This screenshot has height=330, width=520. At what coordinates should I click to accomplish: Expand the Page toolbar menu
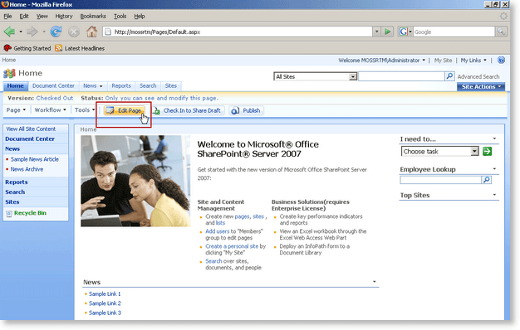pyautogui.click(x=16, y=110)
